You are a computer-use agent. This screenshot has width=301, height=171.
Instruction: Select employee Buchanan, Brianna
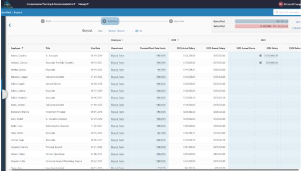pos(20,112)
